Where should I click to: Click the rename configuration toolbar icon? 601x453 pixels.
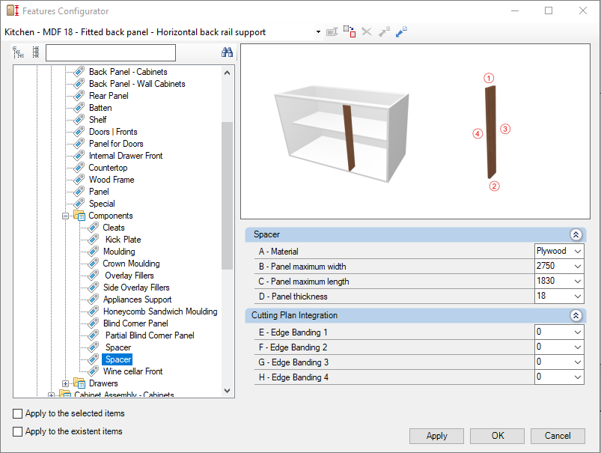tap(332, 32)
